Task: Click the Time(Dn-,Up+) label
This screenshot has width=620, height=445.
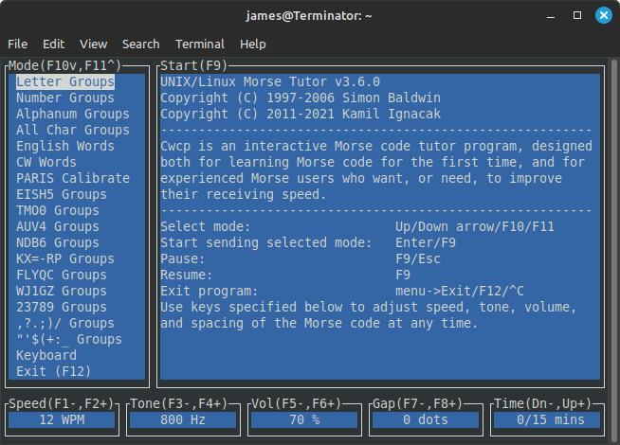Action: (543, 404)
